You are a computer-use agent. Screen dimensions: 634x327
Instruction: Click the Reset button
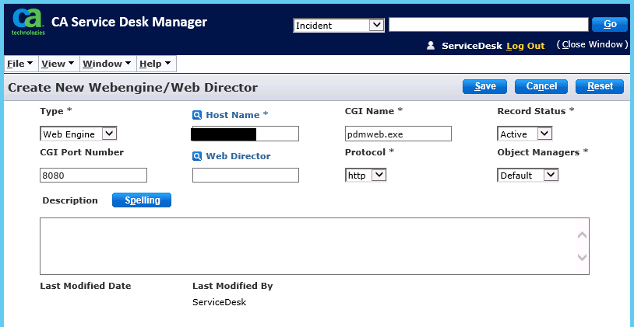[600, 86]
